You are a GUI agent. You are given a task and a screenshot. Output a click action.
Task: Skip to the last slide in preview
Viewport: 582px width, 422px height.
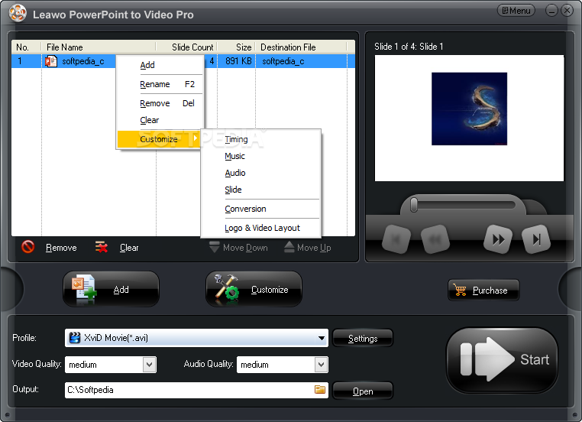click(536, 239)
